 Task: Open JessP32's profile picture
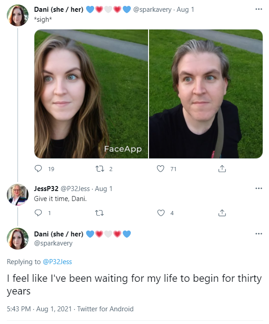coord(18,195)
